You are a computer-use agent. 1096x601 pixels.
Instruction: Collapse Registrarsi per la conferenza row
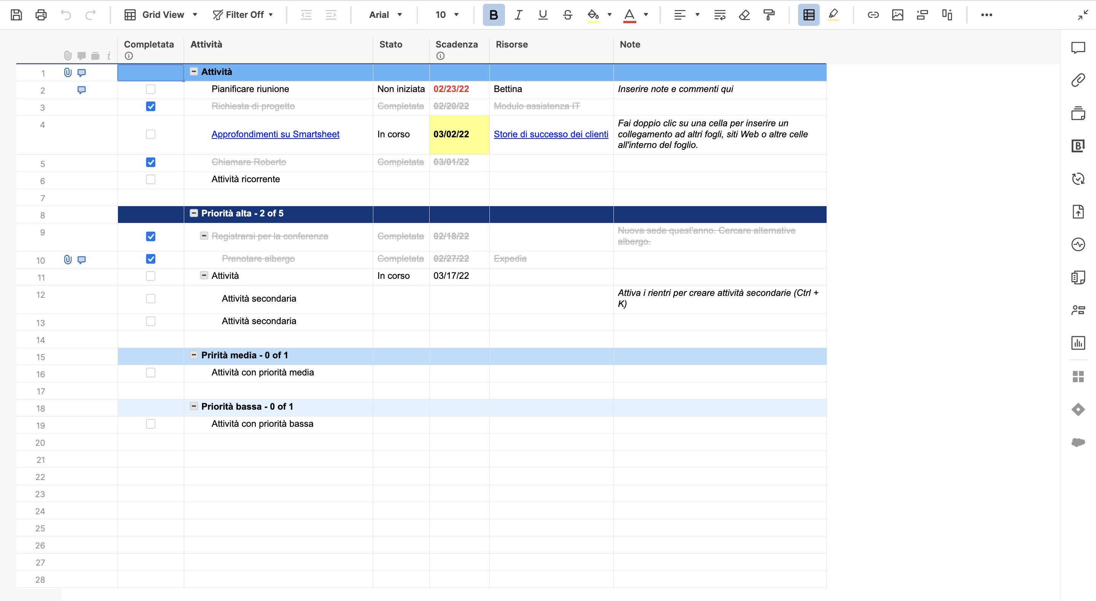(x=204, y=235)
